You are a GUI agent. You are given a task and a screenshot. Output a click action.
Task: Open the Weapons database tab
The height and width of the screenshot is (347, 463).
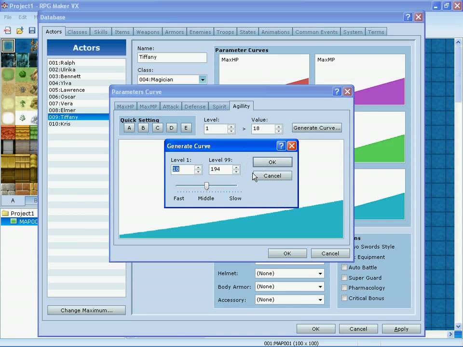click(x=148, y=32)
